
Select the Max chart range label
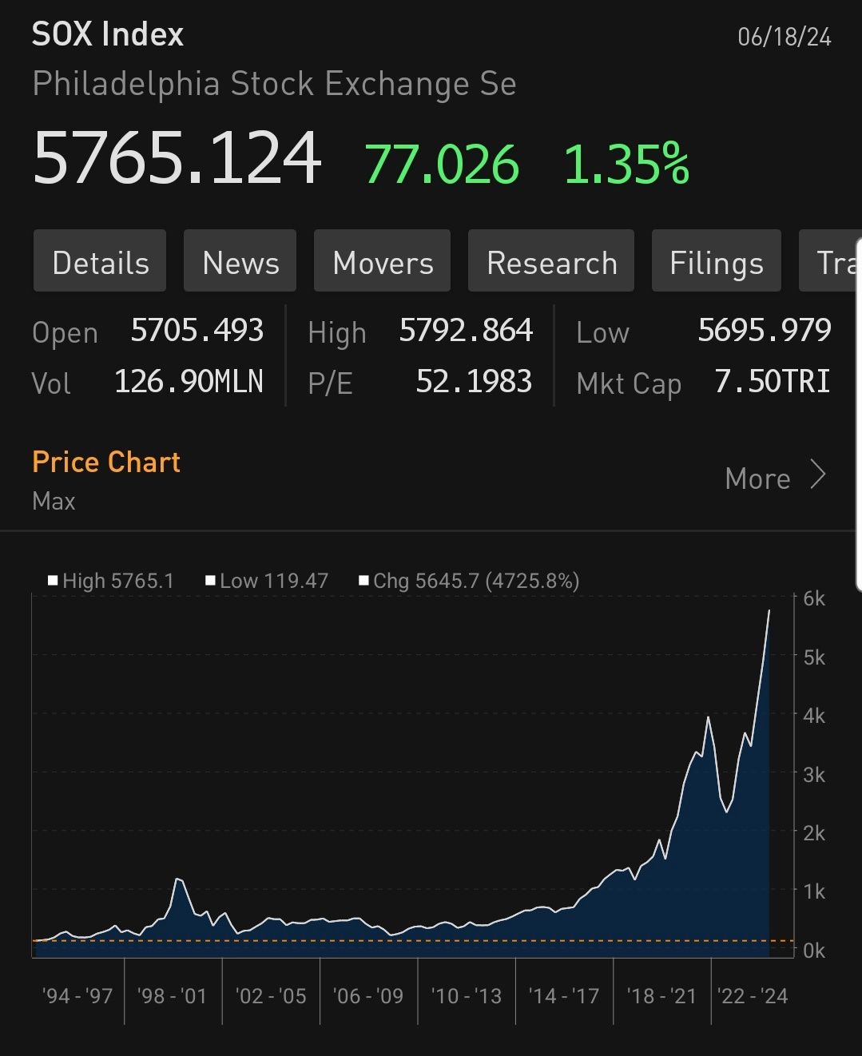[54, 501]
